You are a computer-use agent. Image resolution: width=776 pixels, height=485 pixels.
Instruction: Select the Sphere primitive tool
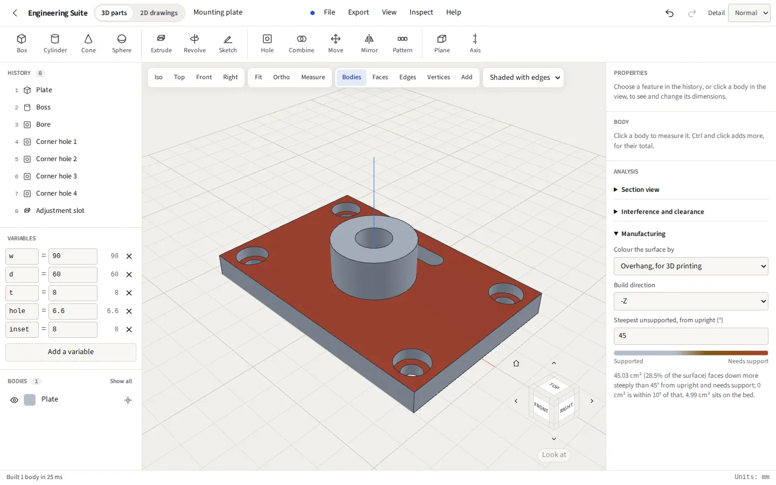[122, 44]
